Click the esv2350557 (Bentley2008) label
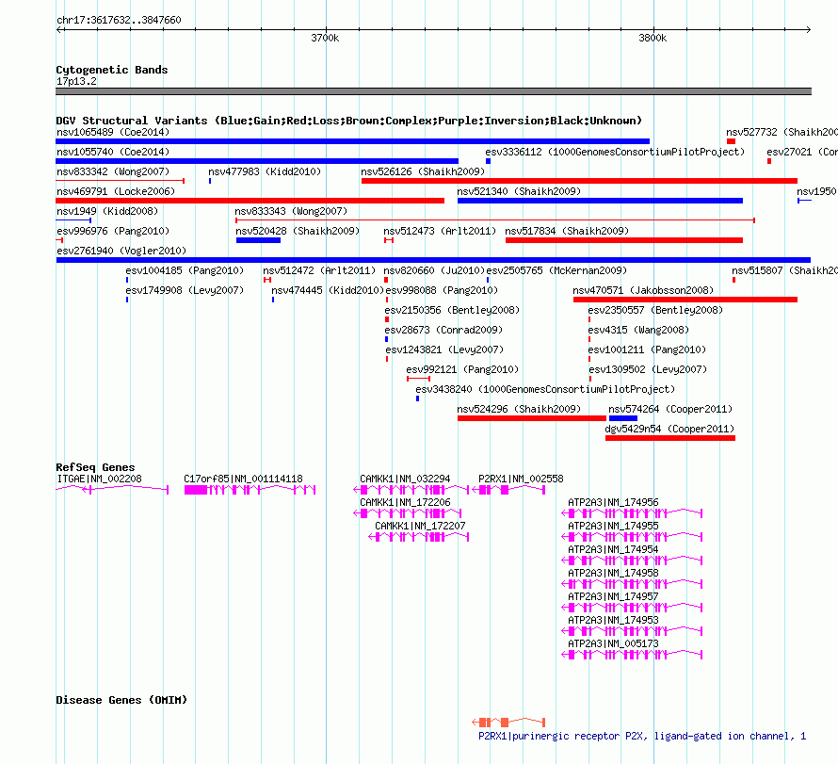This screenshot has width=838, height=764. click(x=655, y=310)
